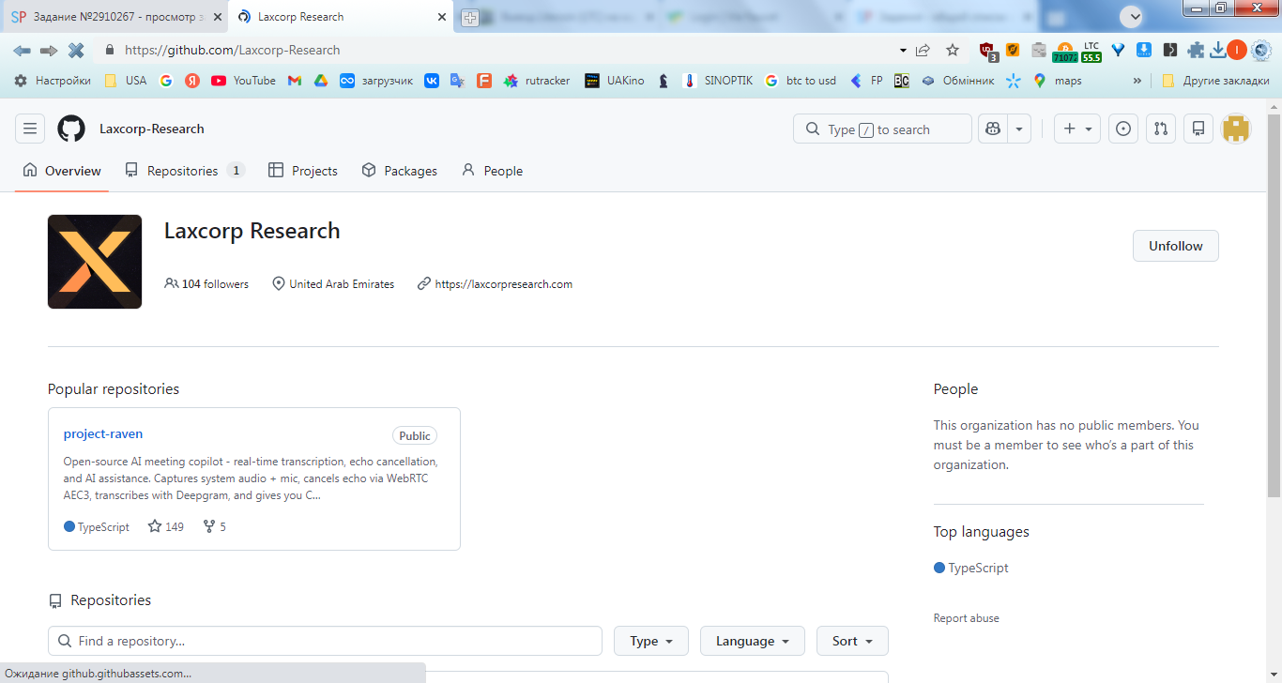Click the Report abuse link

pyautogui.click(x=966, y=618)
